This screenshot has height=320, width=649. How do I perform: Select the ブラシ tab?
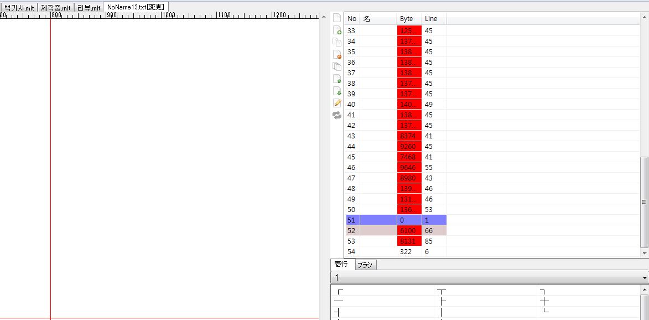click(365, 265)
